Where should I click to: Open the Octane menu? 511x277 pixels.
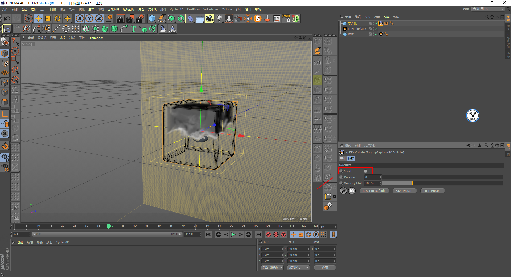227,9
